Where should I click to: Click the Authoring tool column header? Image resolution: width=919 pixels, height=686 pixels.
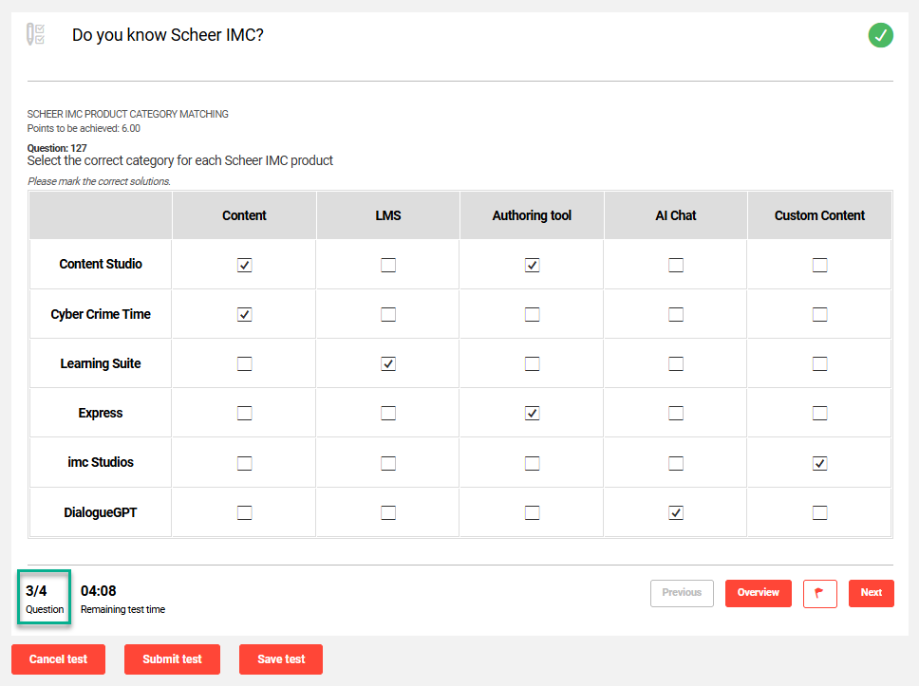533,215
